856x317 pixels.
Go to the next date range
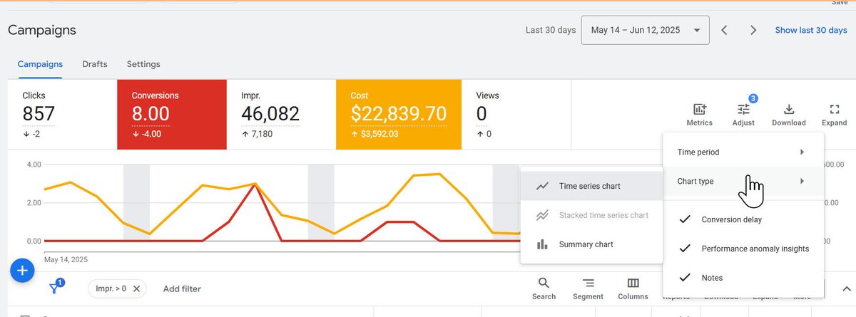pos(753,31)
